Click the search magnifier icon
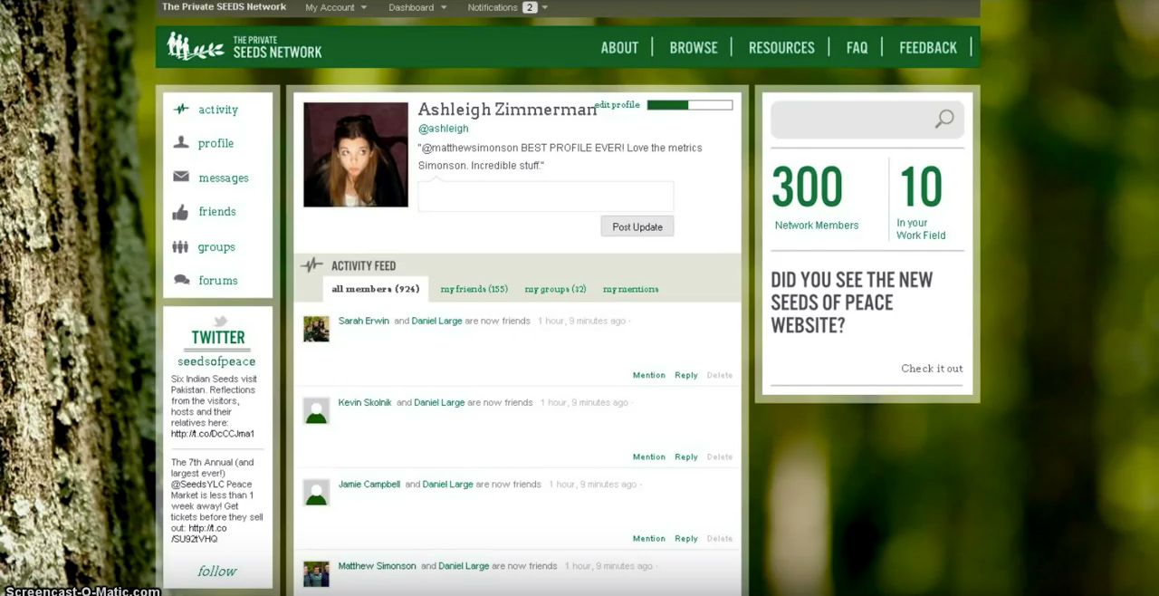 (944, 119)
